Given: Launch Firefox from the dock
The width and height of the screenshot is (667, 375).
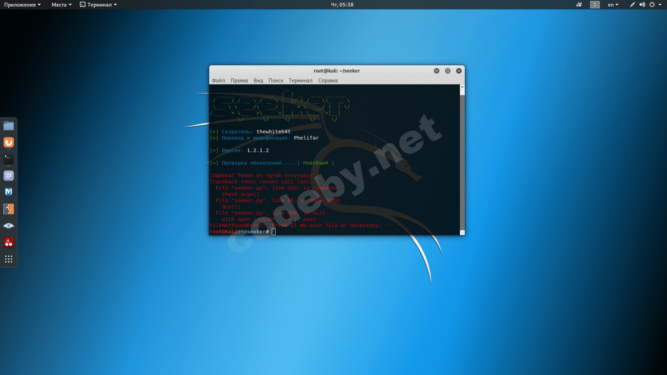Looking at the screenshot, I should (9, 142).
